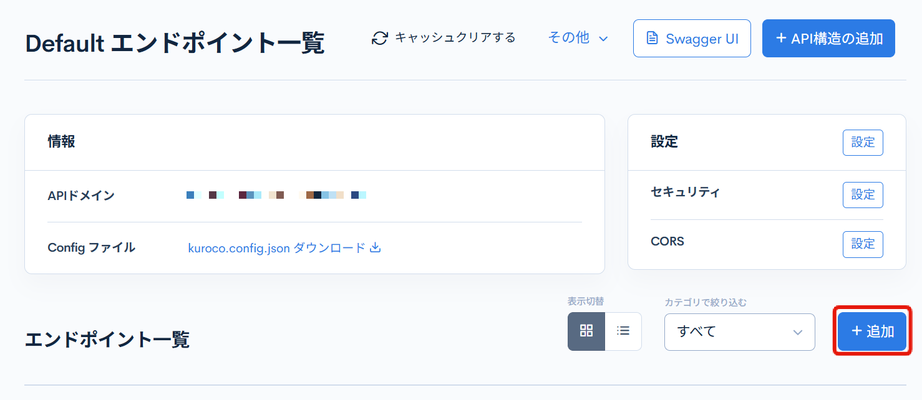Open 設定 via its 設定 button
The height and width of the screenshot is (400, 922).
(863, 142)
